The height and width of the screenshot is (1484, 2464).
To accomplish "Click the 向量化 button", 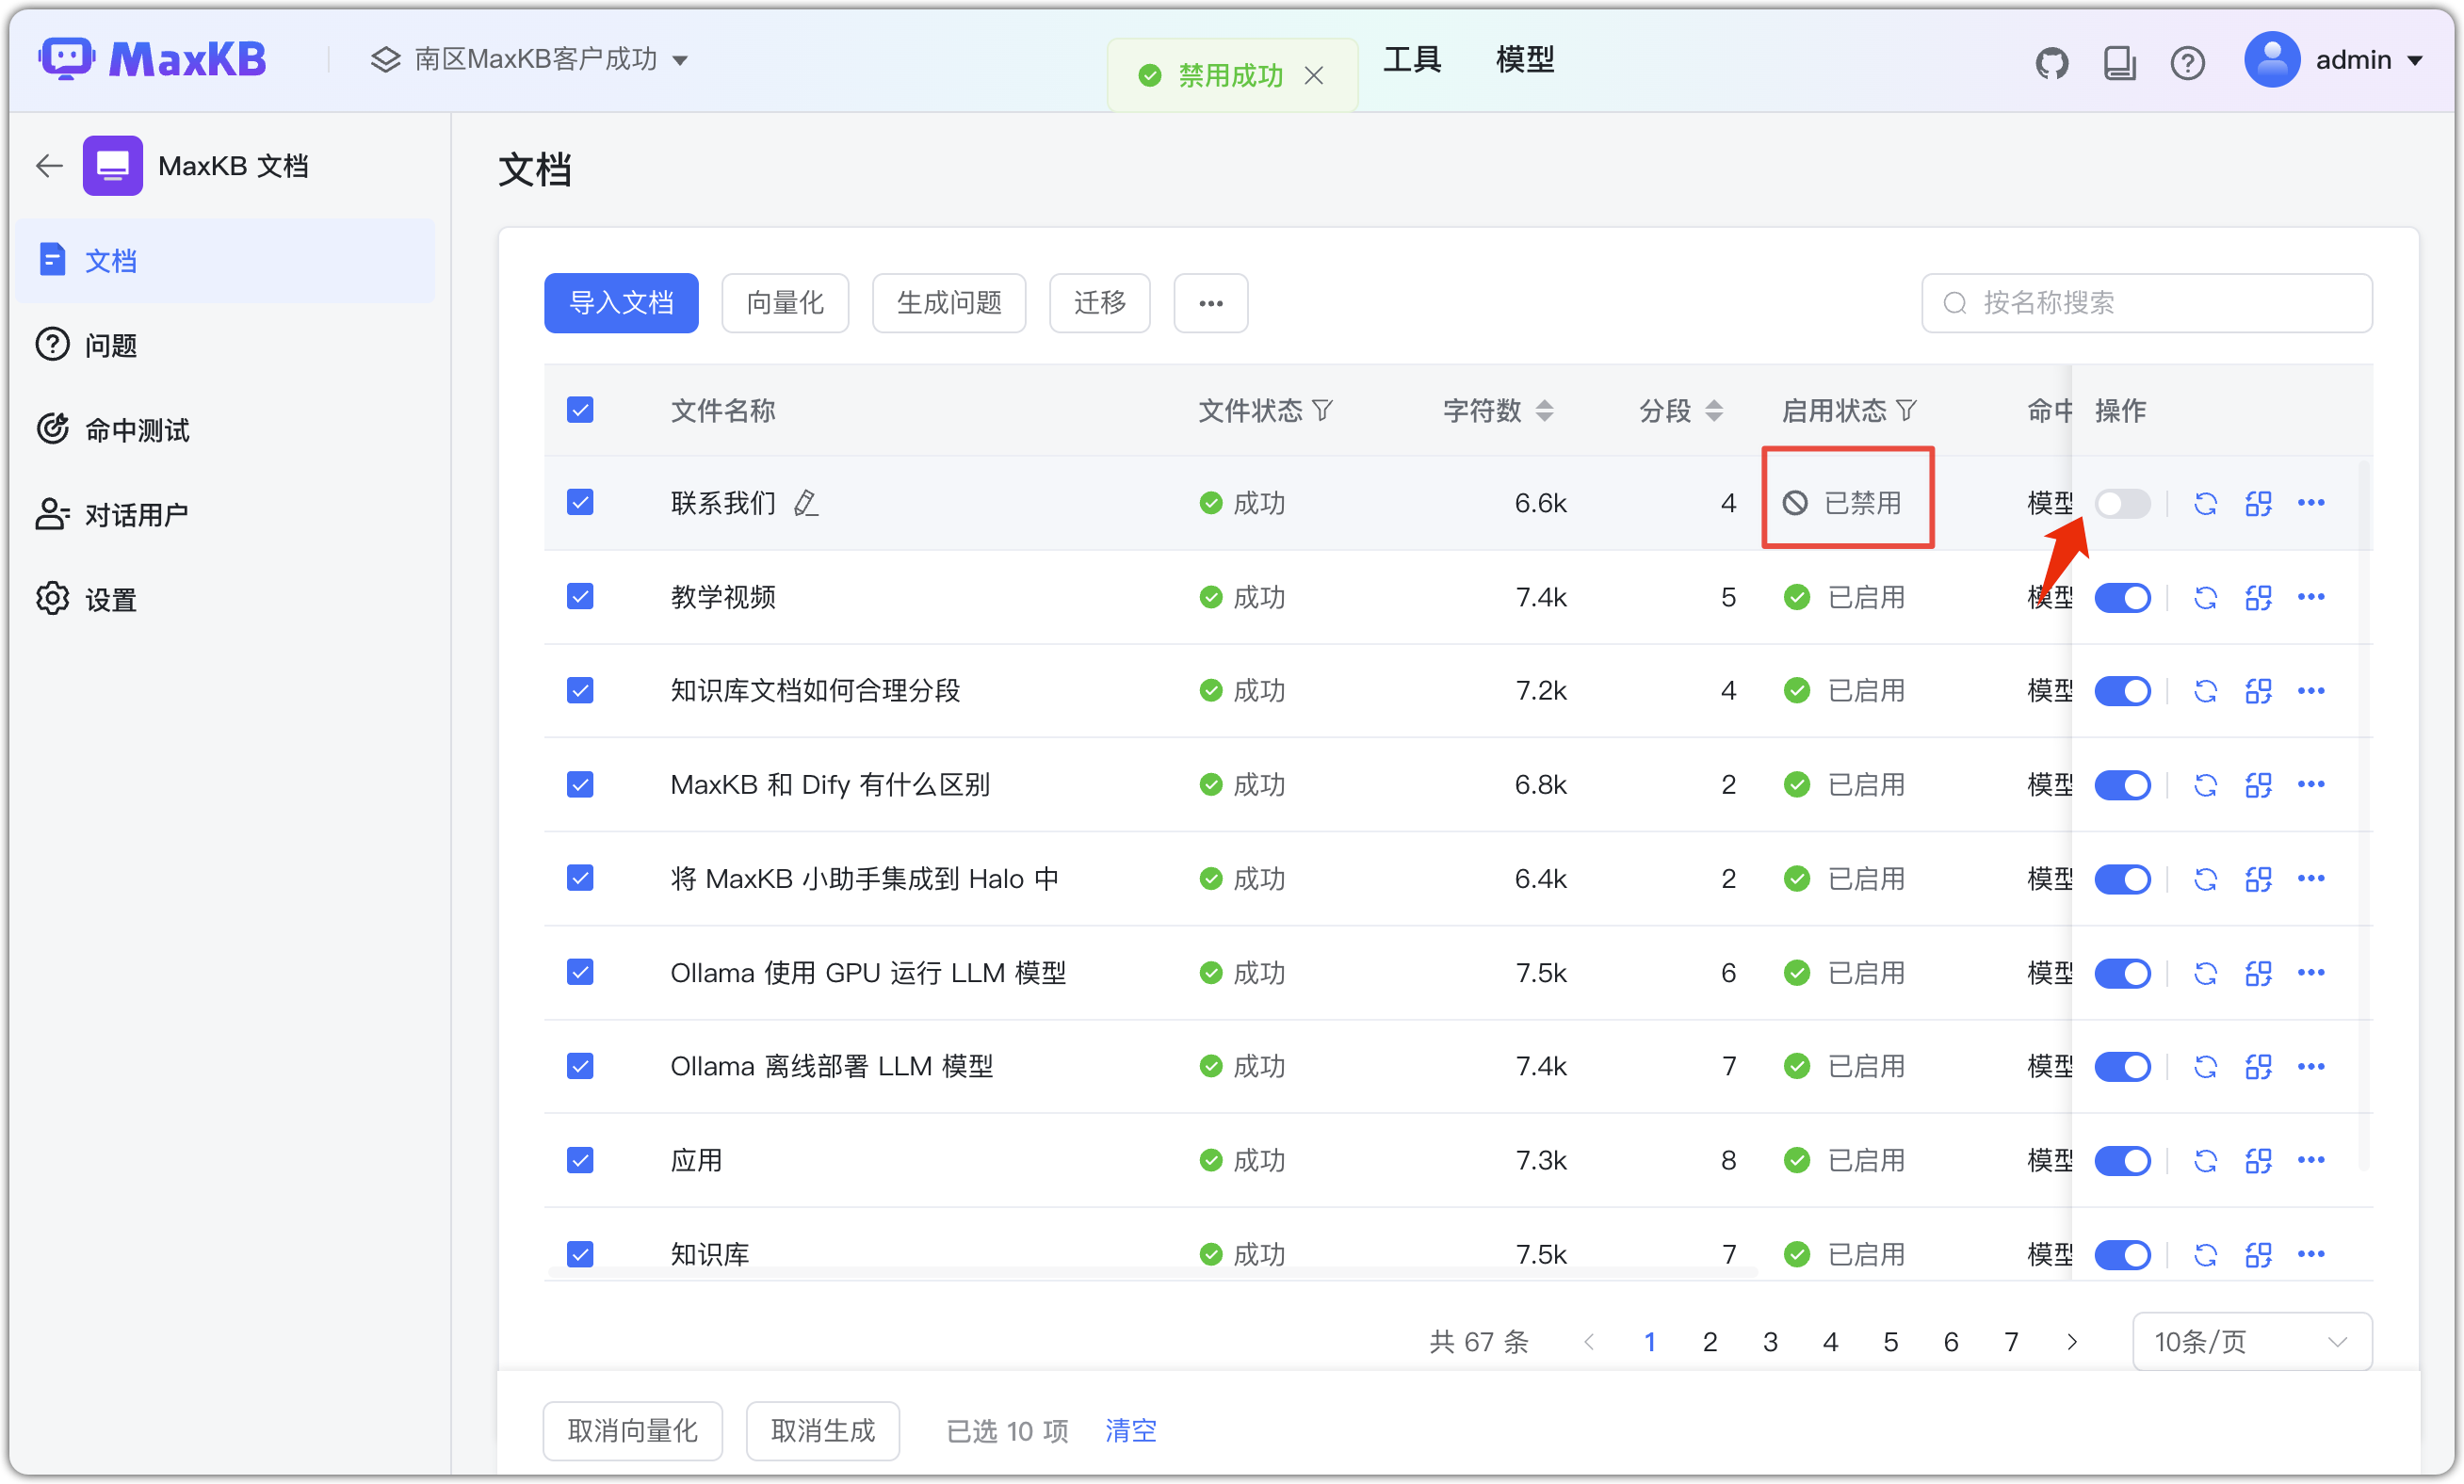I will click(x=785, y=303).
